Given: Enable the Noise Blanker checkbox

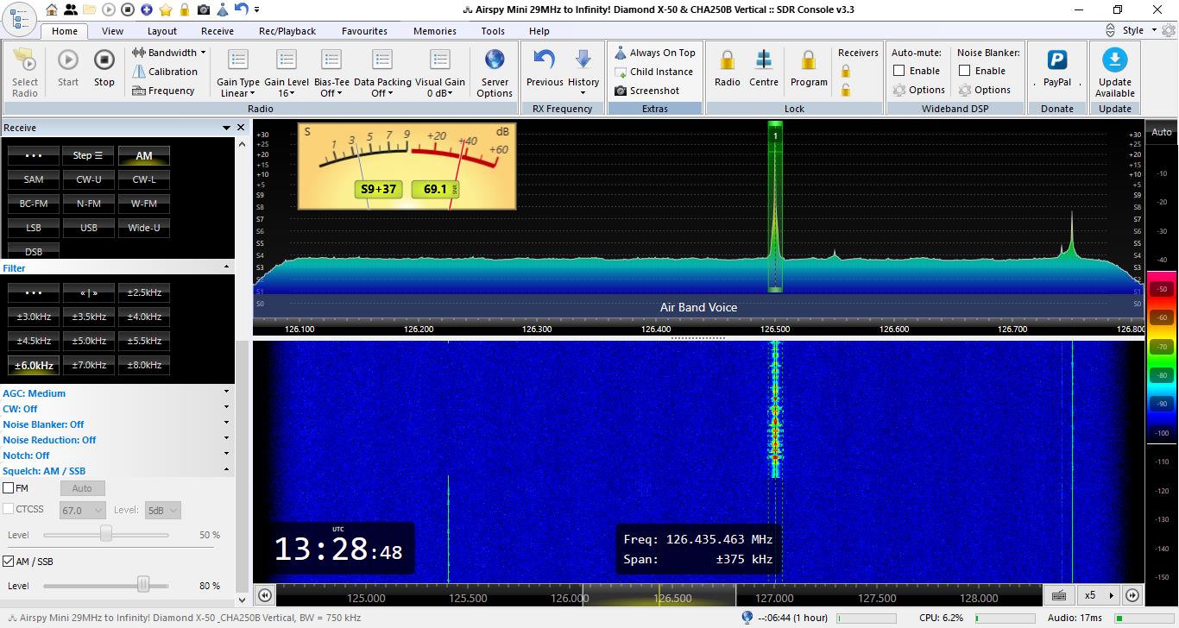Looking at the screenshot, I should [965, 71].
